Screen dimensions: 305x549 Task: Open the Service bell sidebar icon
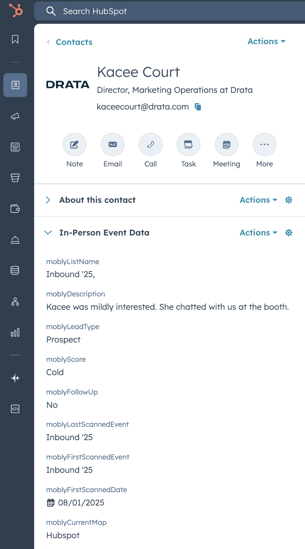pos(15,240)
